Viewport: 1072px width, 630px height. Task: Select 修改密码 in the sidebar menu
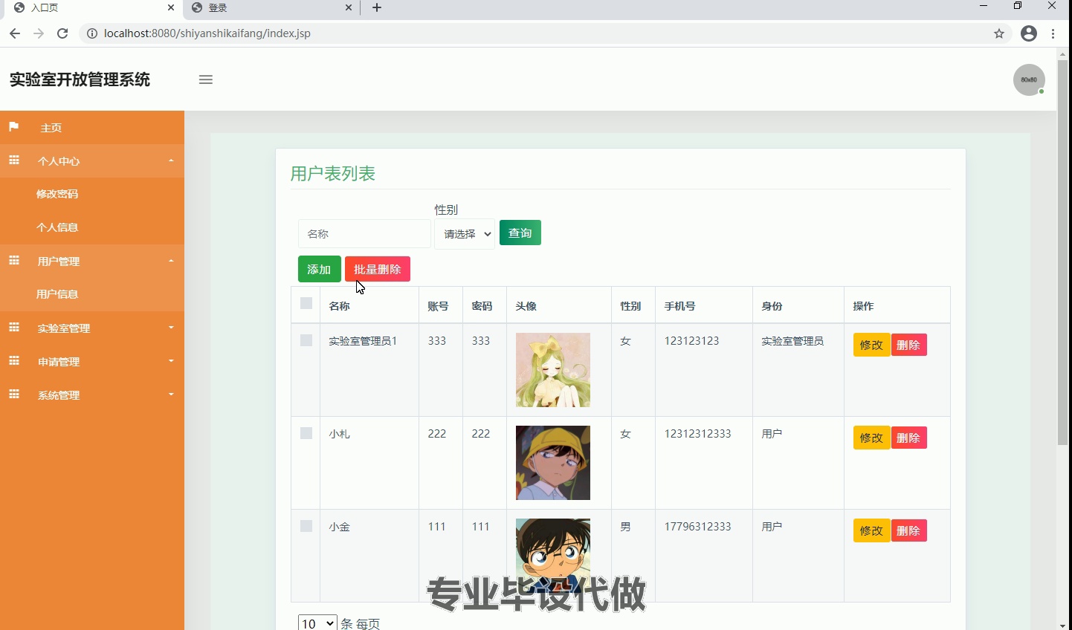coord(57,194)
